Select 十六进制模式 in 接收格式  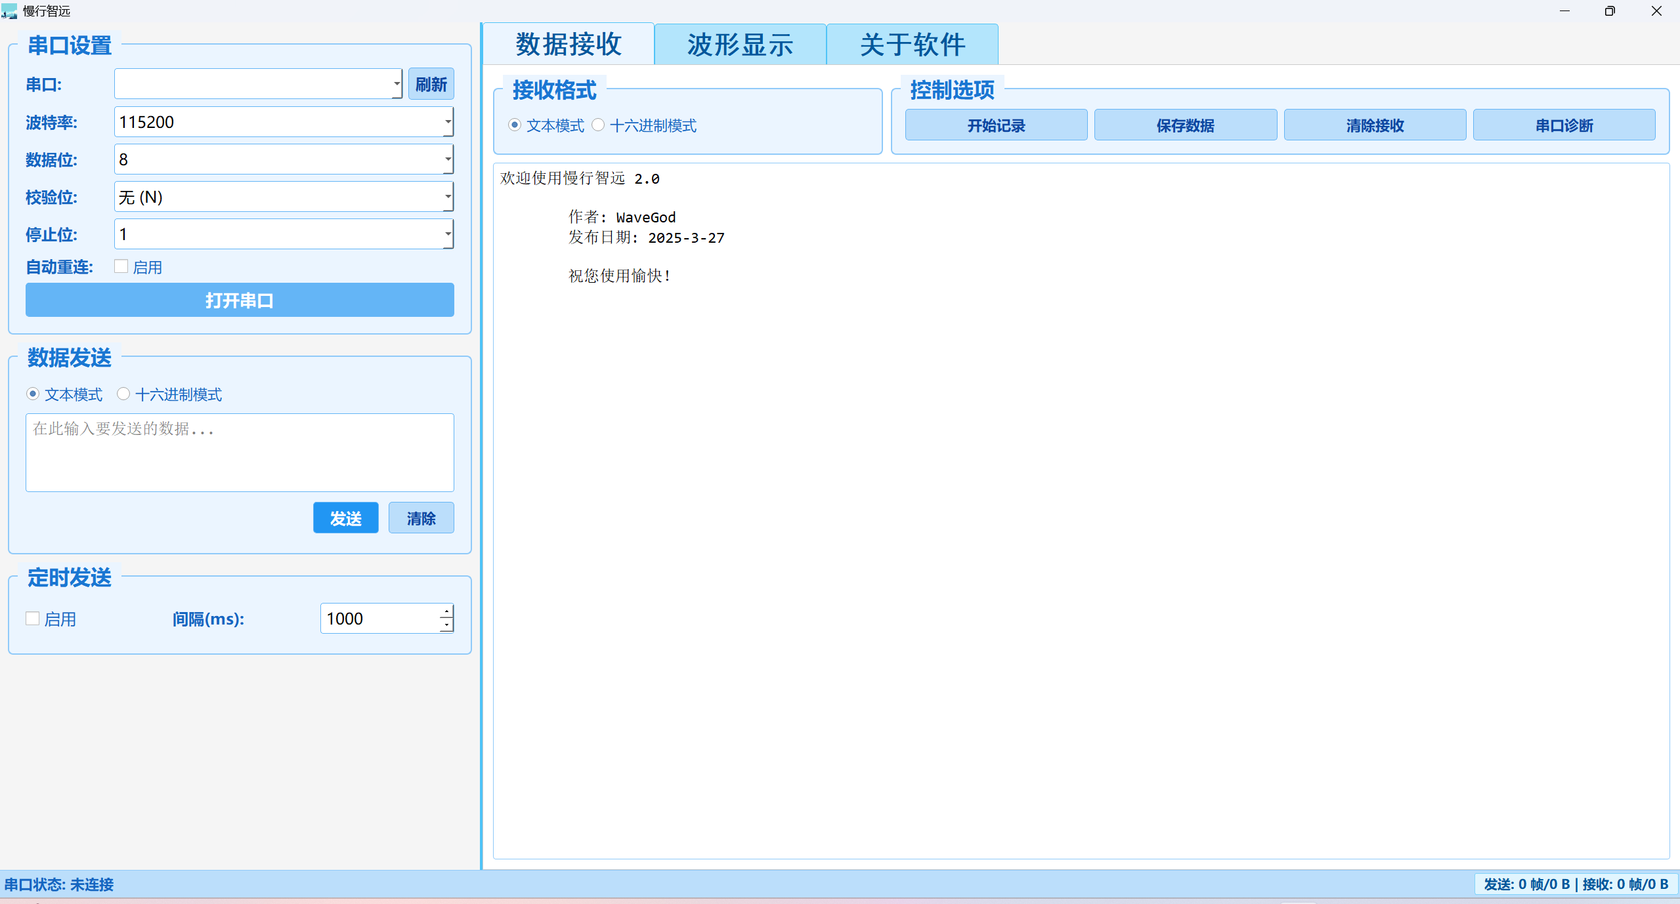coord(598,125)
